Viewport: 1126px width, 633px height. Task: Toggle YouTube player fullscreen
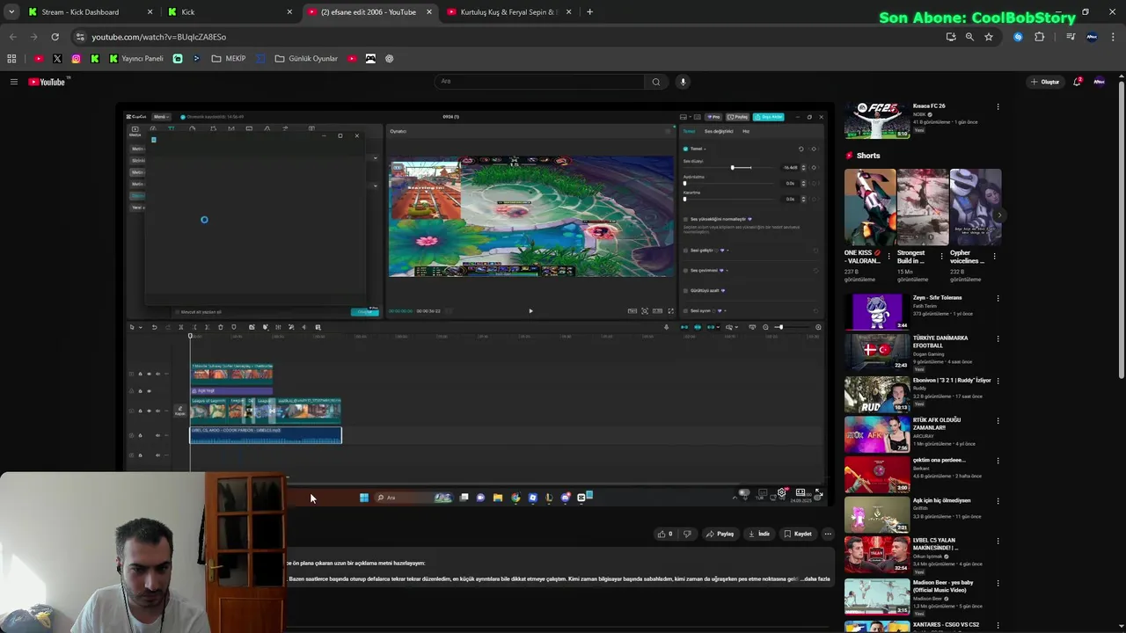[818, 493]
